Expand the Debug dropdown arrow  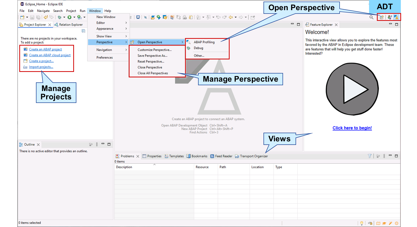pyautogui.click(x=64, y=17)
